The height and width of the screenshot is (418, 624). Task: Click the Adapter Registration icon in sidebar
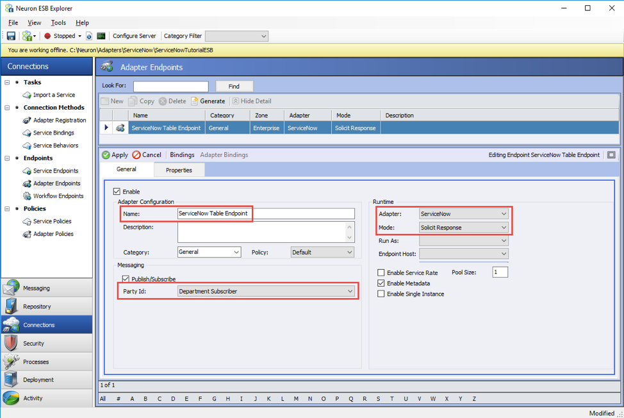(x=27, y=121)
